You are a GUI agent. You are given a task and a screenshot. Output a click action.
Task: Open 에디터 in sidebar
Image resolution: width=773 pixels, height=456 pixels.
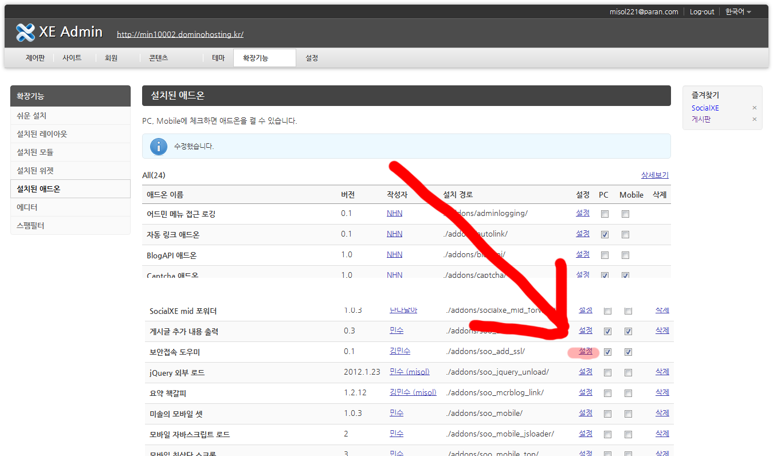[70, 207]
